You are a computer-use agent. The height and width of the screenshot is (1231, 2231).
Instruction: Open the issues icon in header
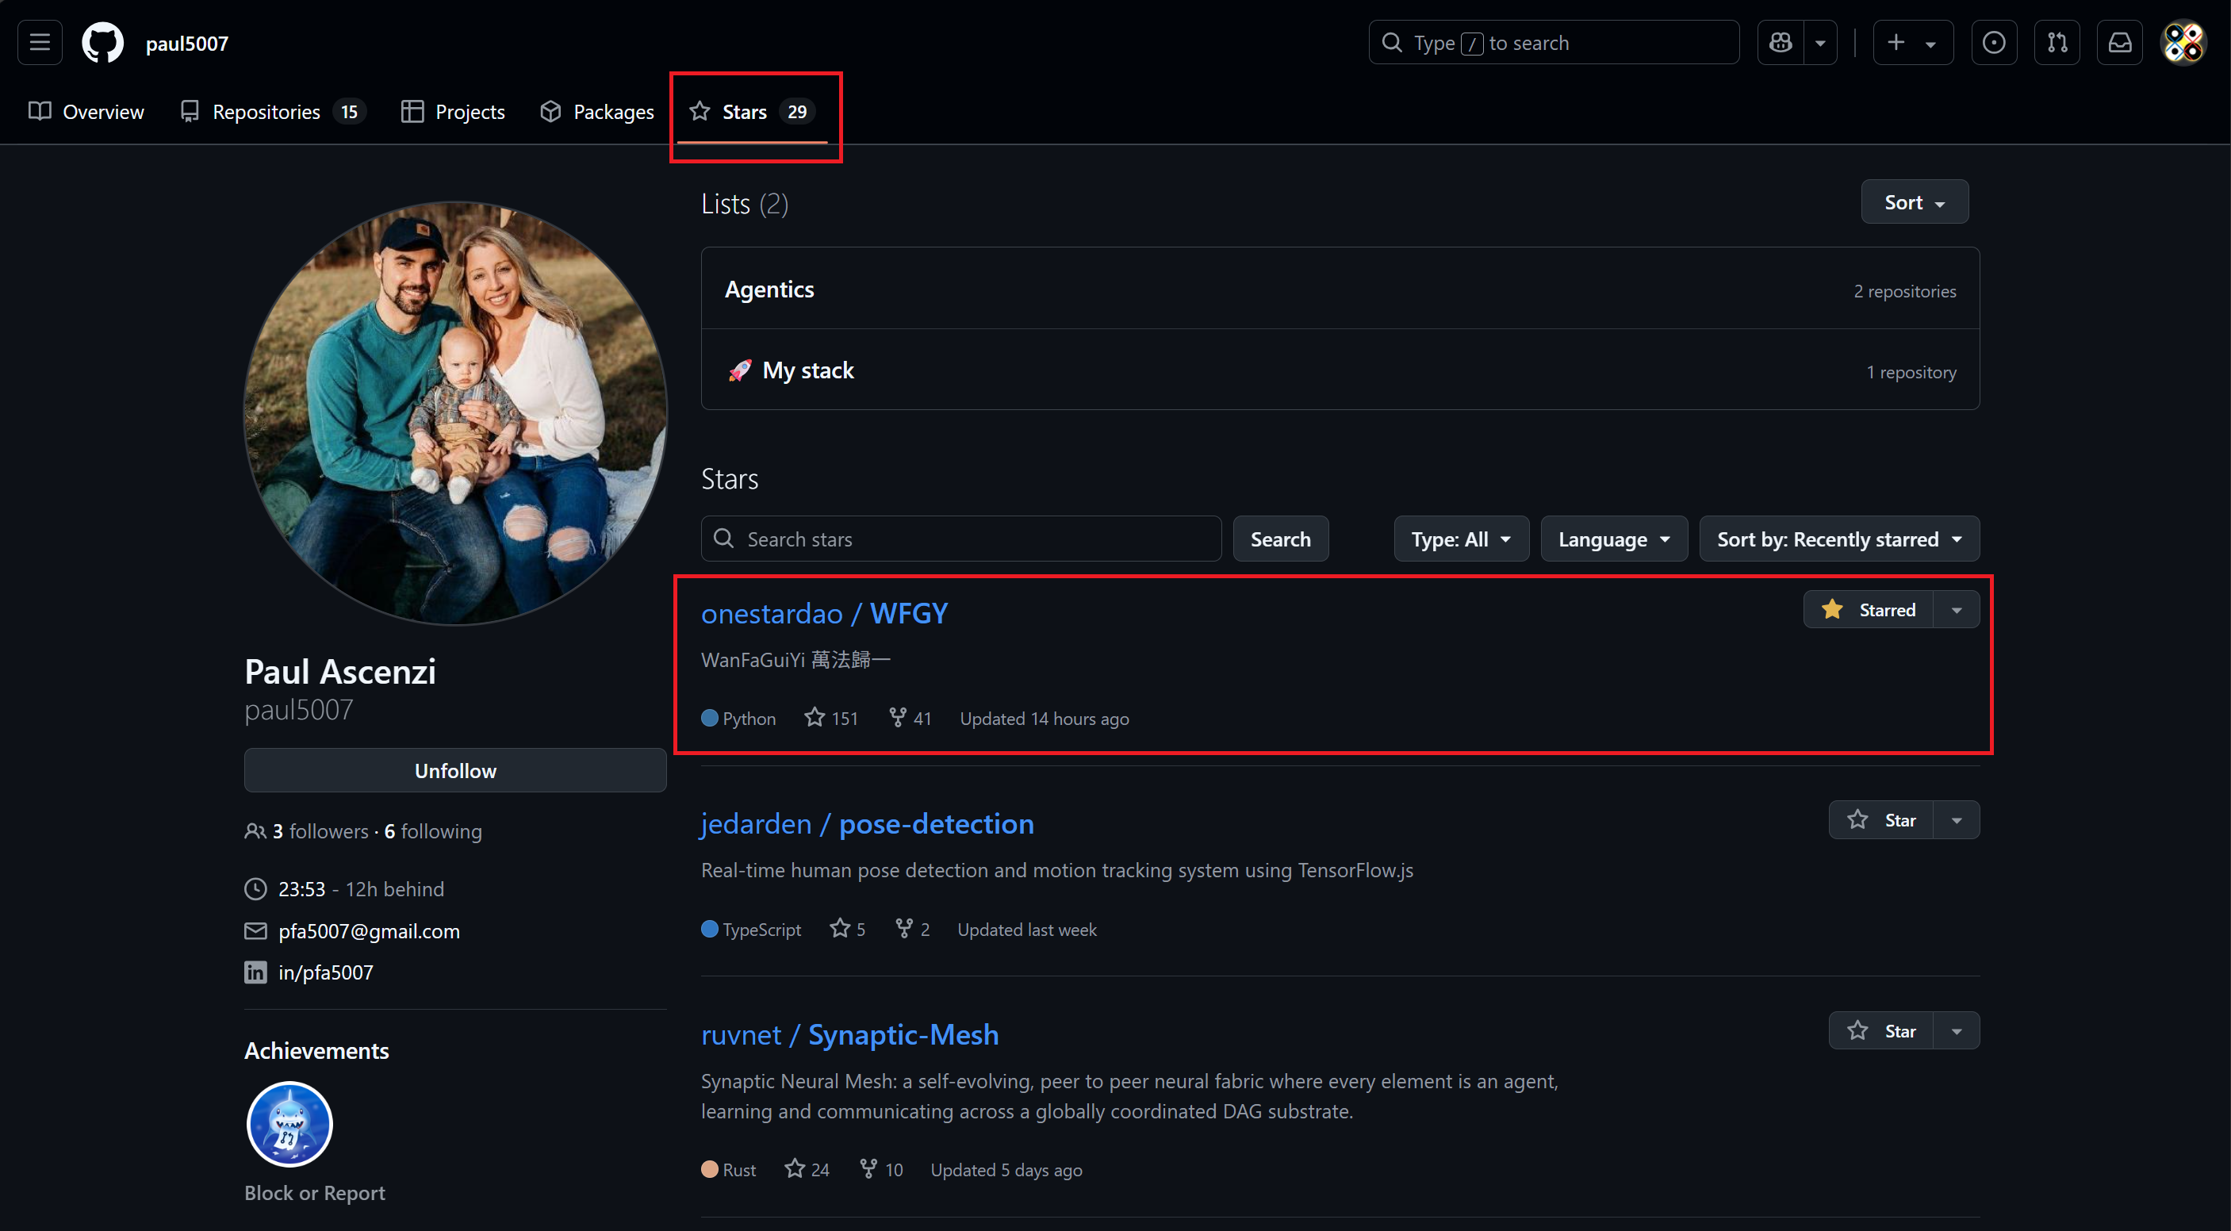coord(1994,43)
